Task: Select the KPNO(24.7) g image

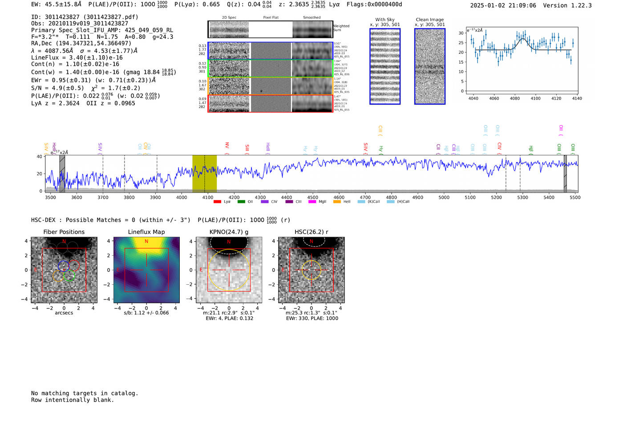Action: 229,270
